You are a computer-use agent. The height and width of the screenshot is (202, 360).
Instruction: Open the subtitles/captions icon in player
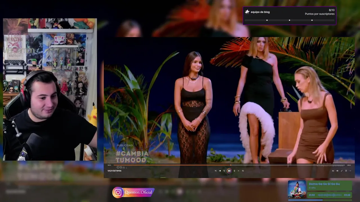point(333,171)
